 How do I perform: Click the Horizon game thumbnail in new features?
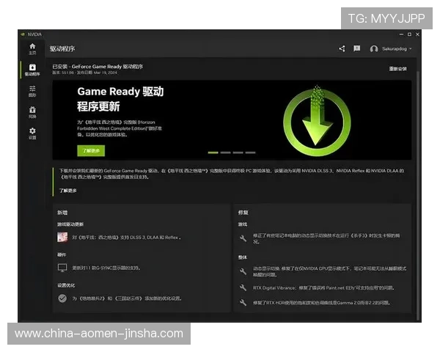tap(62, 237)
